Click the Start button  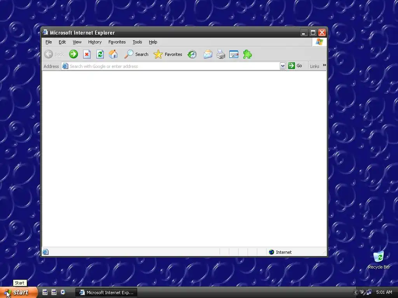pos(18,293)
